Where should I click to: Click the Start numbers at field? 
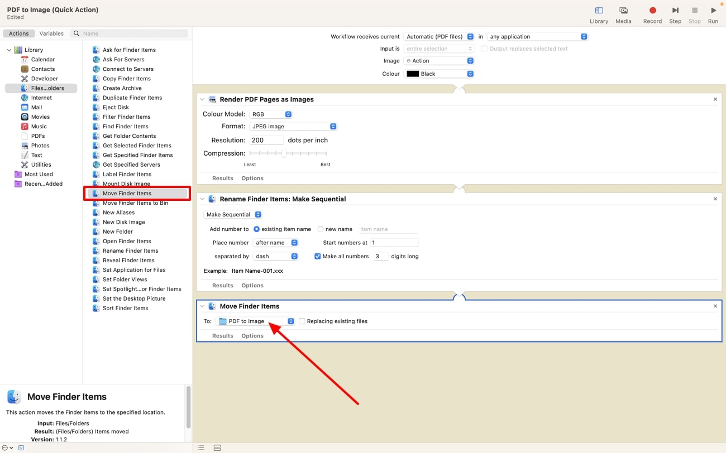click(x=394, y=243)
